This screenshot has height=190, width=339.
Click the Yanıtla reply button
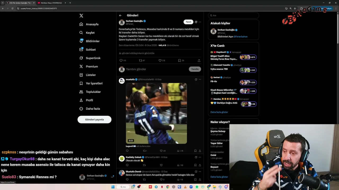point(195,69)
